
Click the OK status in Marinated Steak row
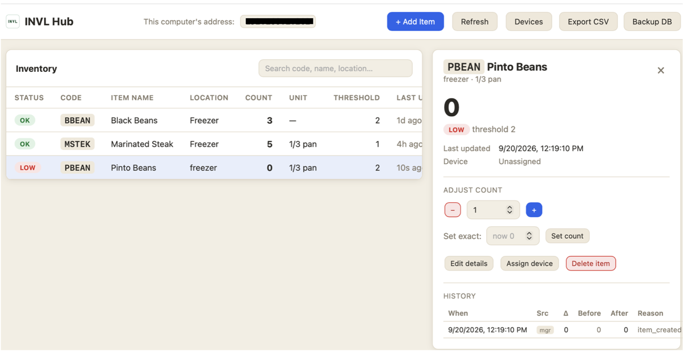tap(25, 144)
